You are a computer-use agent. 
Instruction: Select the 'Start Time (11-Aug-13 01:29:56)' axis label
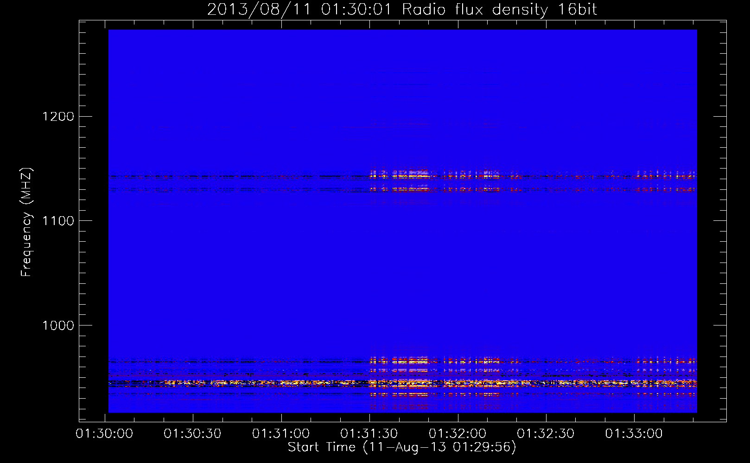(x=402, y=447)
